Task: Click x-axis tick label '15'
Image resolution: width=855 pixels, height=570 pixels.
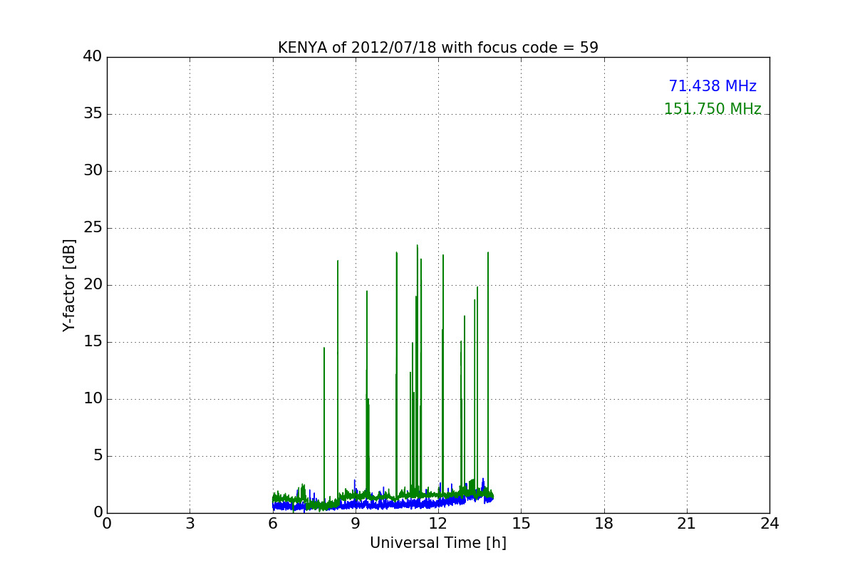Action: click(x=521, y=523)
